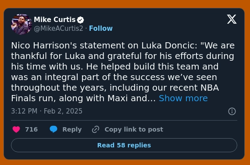Like the post with heart icon
Screen dimensions: 250x165
16,129
